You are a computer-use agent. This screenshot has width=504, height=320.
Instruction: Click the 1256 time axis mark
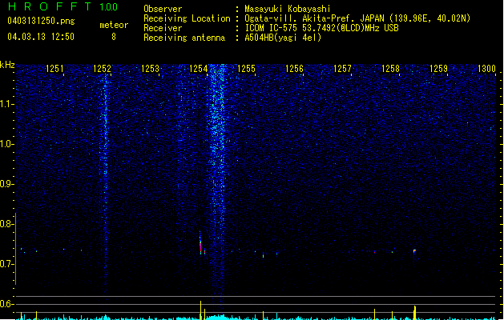click(294, 69)
